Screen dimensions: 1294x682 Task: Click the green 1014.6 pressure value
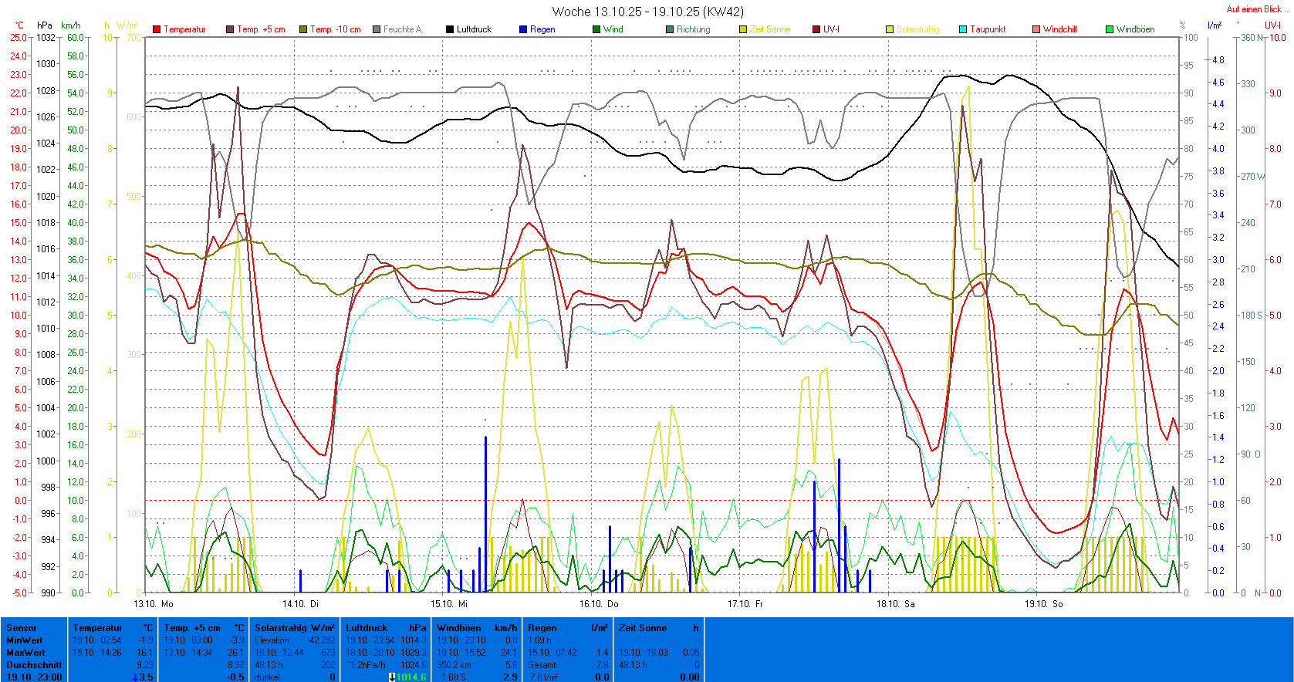(x=410, y=677)
